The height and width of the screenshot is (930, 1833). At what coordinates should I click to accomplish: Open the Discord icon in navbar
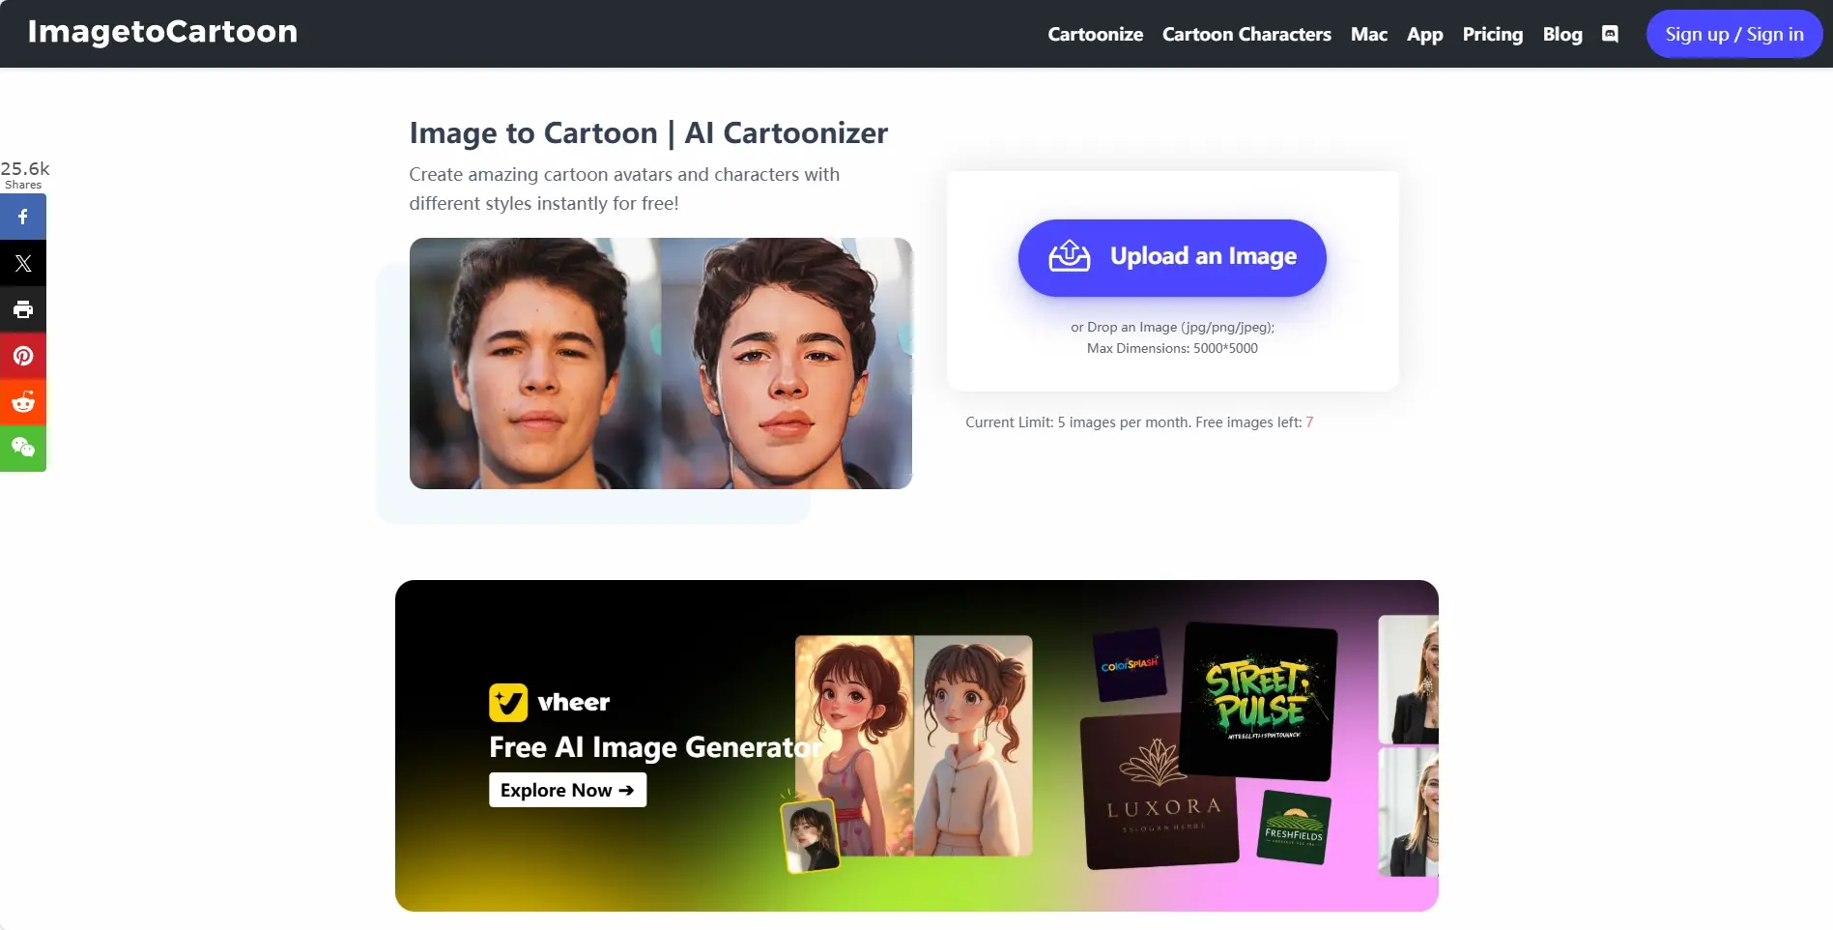pyautogui.click(x=1610, y=34)
